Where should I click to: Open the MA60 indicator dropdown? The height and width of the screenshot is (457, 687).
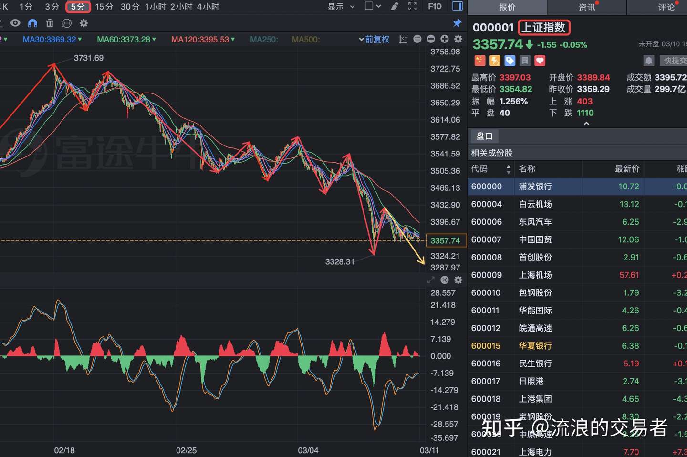point(126,39)
